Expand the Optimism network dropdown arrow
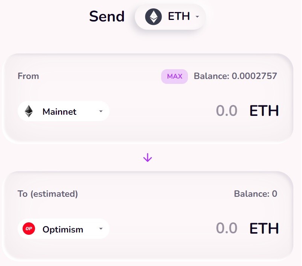 tap(101, 229)
